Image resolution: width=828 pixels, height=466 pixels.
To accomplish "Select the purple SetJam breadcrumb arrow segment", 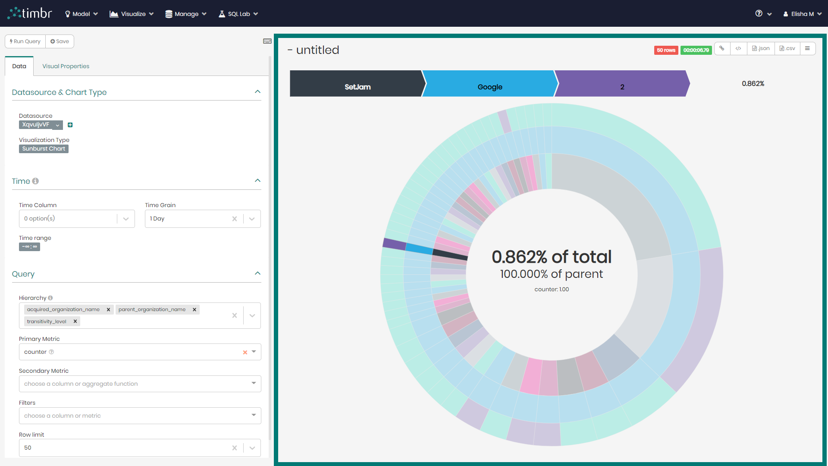I will pyautogui.click(x=357, y=84).
